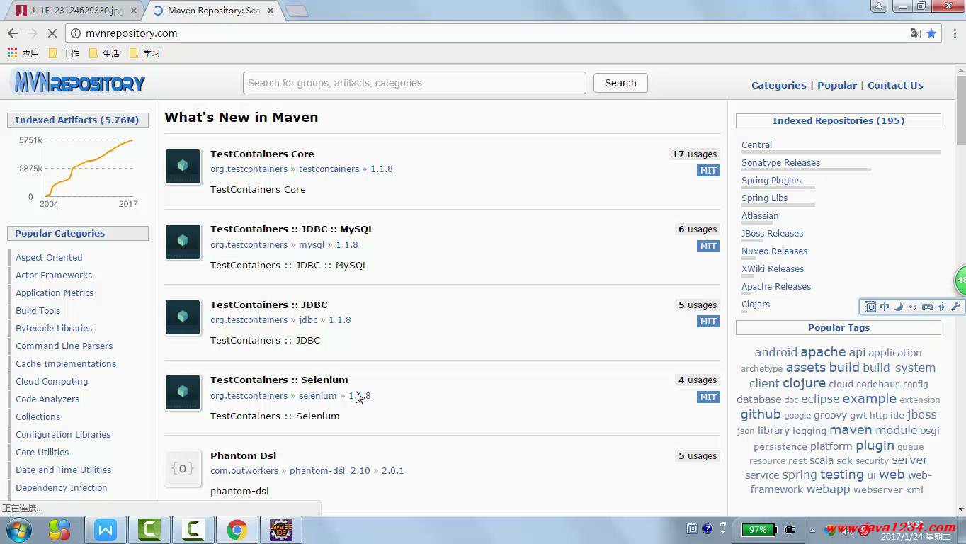The width and height of the screenshot is (966, 544).
Task: Click the IME punctuation mode icon
Action: coord(913,307)
